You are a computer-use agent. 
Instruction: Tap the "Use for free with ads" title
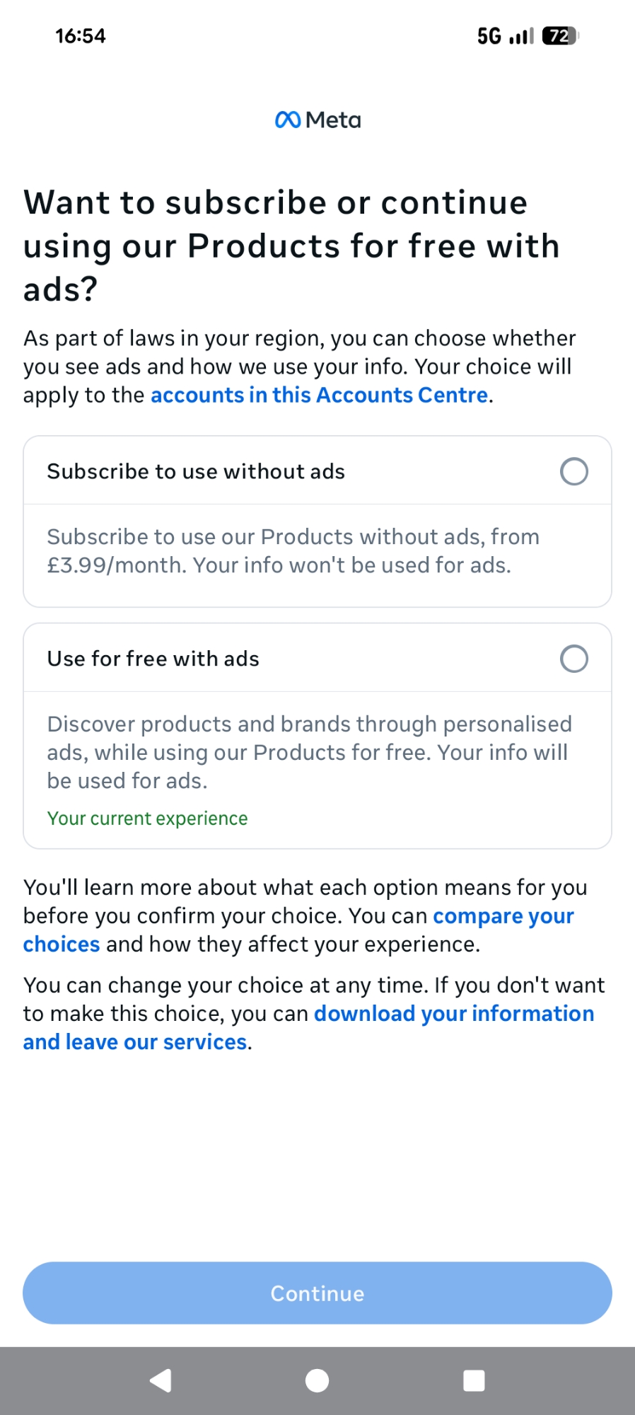153,659
